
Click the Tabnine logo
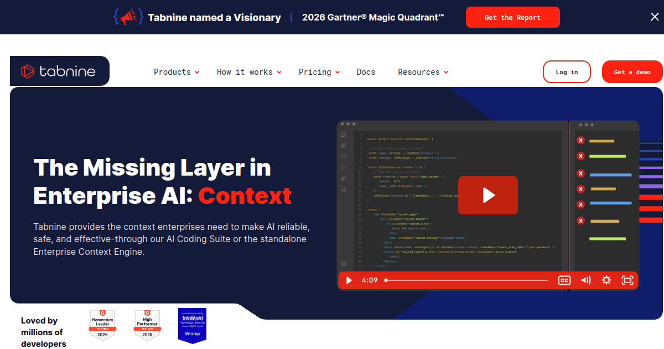[58, 71]
